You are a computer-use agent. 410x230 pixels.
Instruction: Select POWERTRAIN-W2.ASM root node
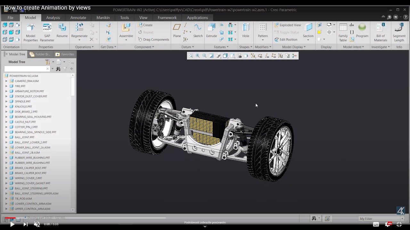[x=24, y=76]
